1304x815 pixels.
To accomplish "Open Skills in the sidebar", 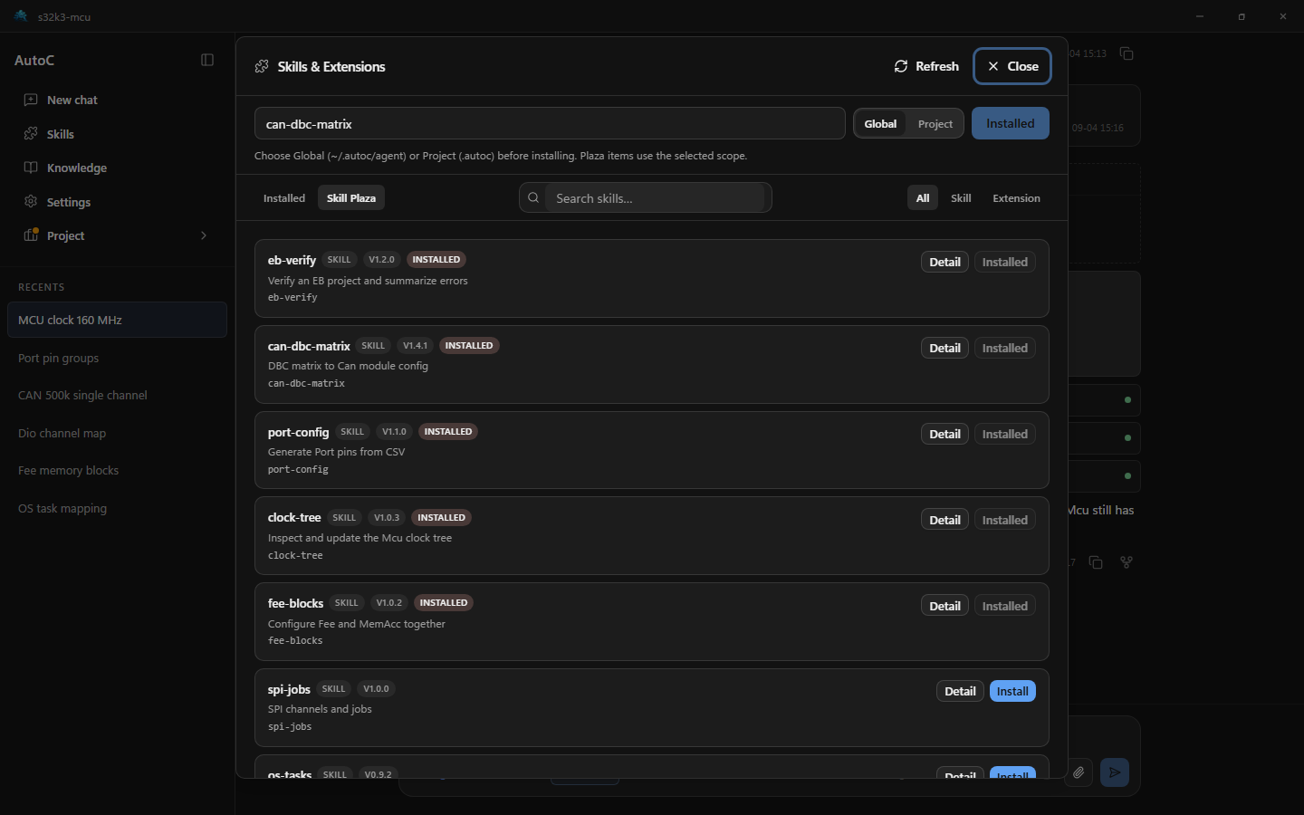I will click(x=117, y=134).
